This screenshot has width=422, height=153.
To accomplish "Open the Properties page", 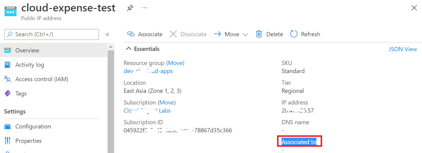I will pyautogui.click(x=28, y=141).
